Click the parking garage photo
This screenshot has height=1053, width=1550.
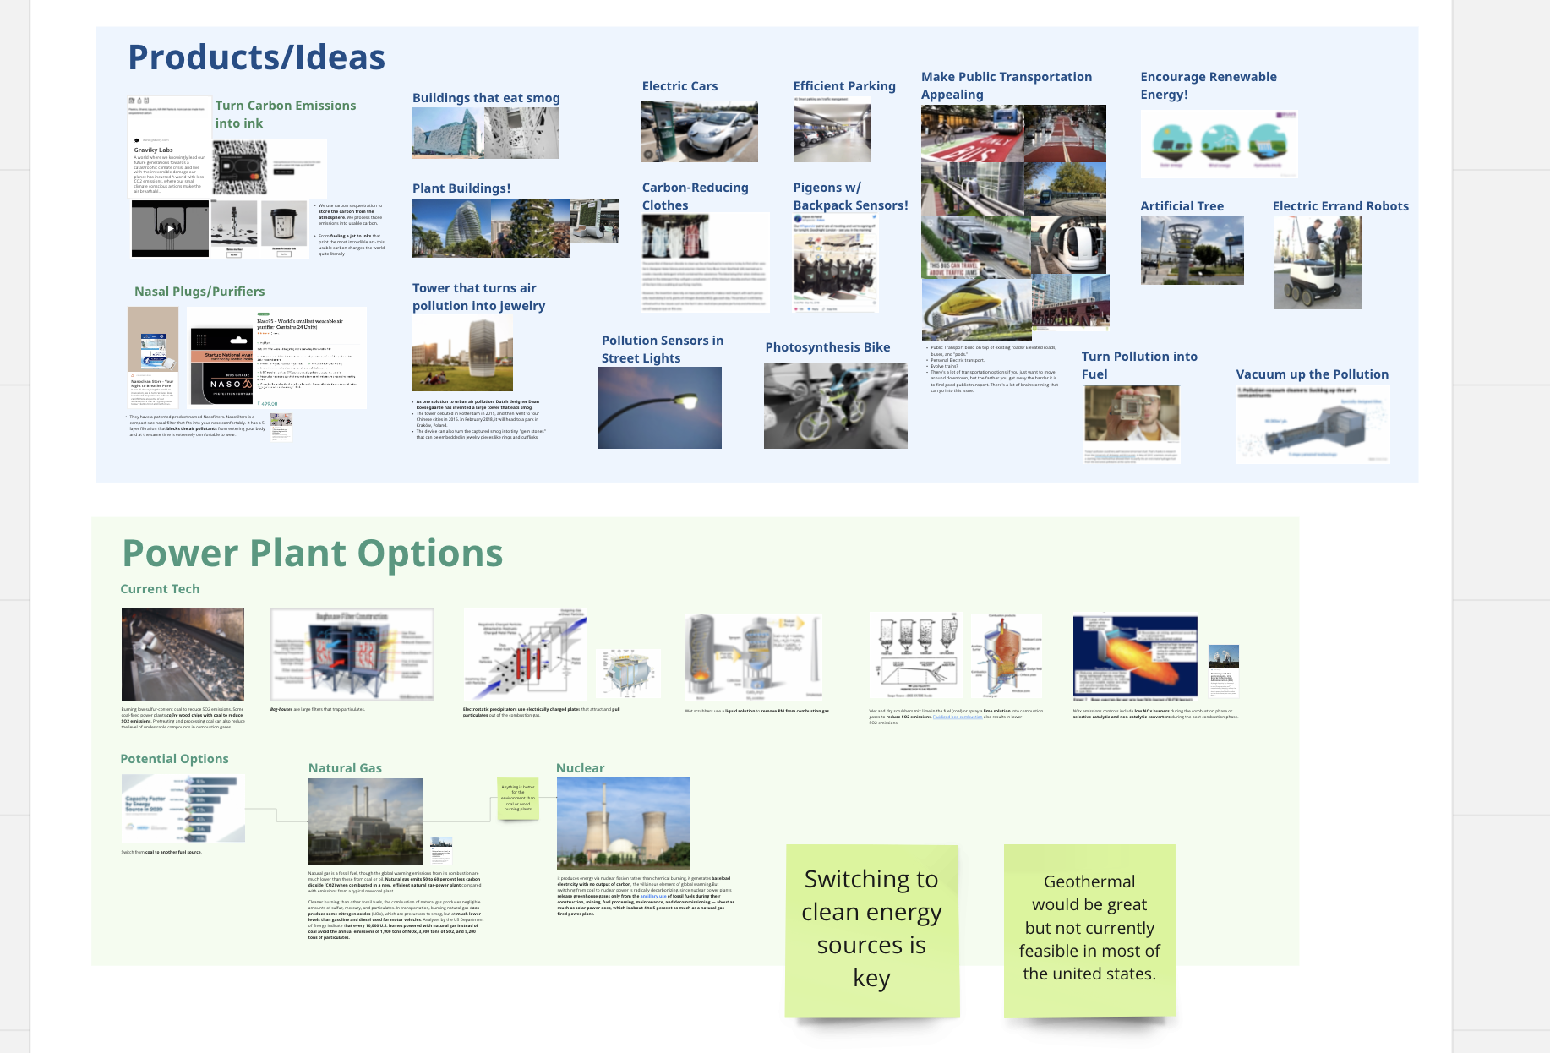[x=832, y=130]
